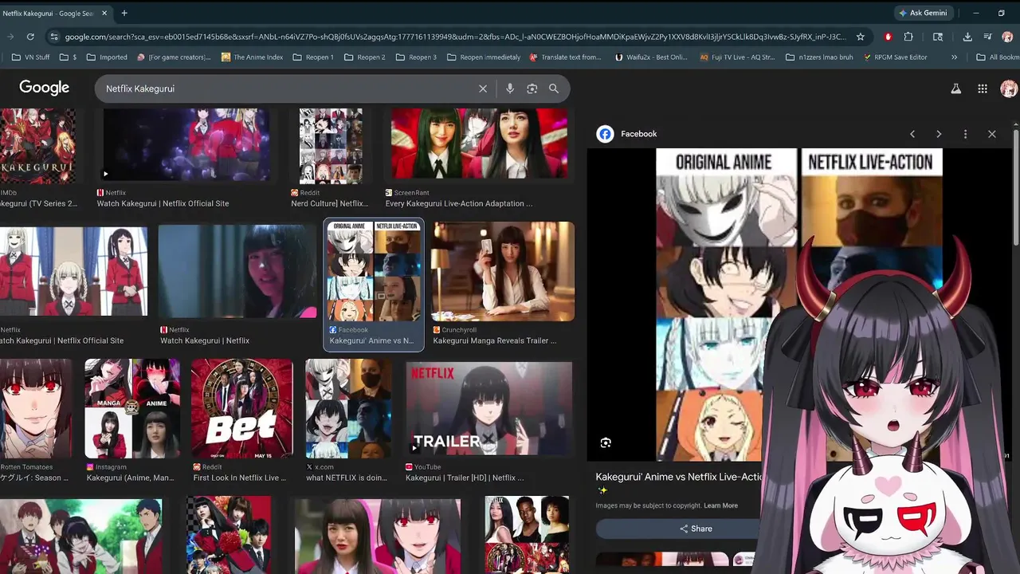Open the Reddit First Look Bet poster result
The width and height of the screenshot is (1020, 574).
(x=242, y=421)
